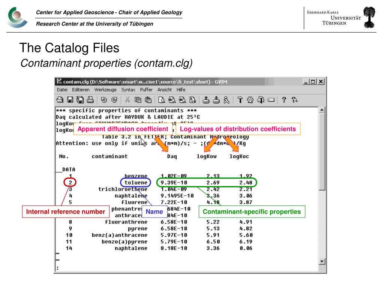
Task: Click the 'fluoranthrene' row name
Action: pyautogui.click(x=126, y=222)
